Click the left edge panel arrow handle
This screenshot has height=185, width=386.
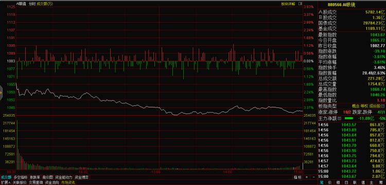[x=1, y=92]
